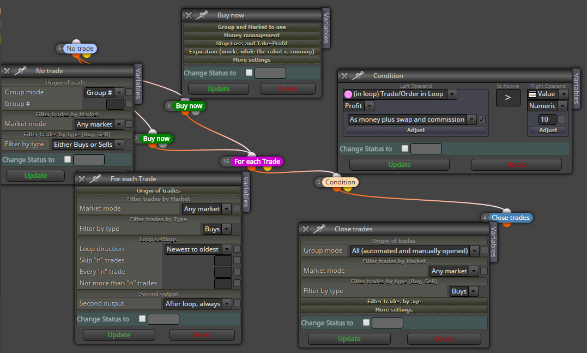Image resolution: width=587 pixels, height=353 pixels.
Task: Uncheck the swap and commission checkbox
Action: pyautogui.click(x=482, y=119)
